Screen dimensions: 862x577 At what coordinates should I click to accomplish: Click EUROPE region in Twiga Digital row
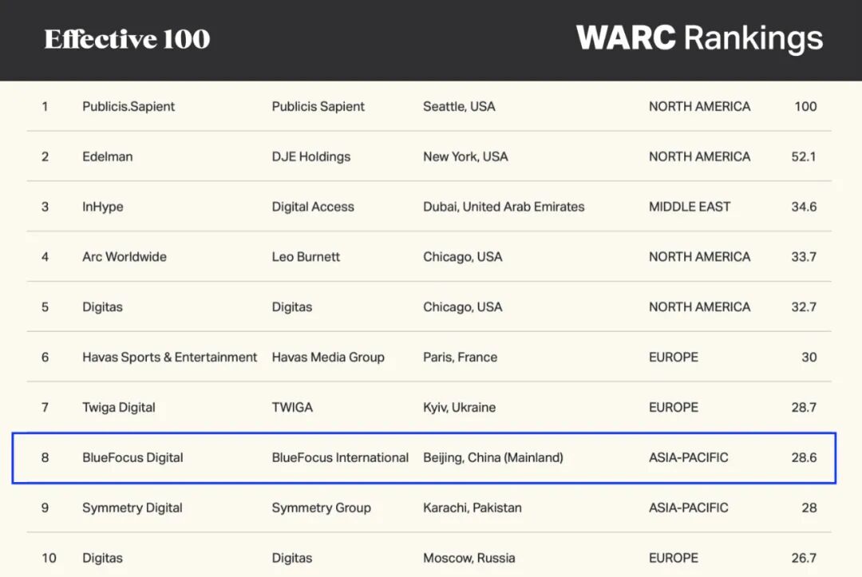pos(674,407)
